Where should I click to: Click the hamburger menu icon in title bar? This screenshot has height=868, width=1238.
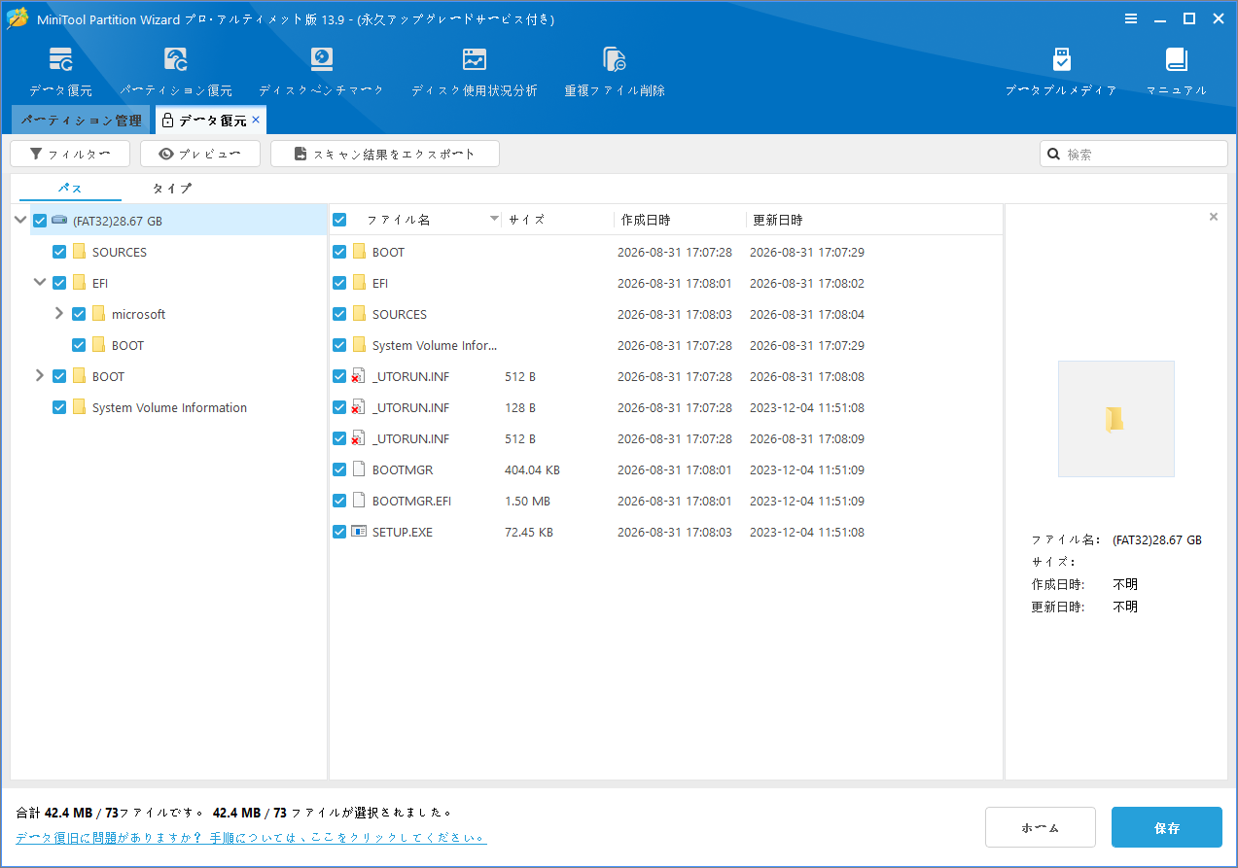tap(1131, 18)
